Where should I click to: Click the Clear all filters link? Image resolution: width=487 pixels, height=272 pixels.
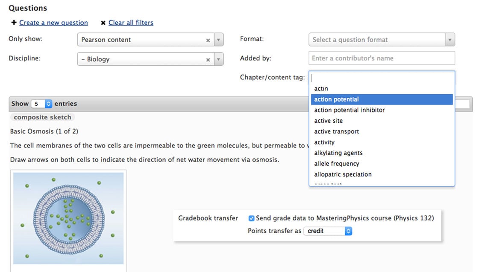131,23
